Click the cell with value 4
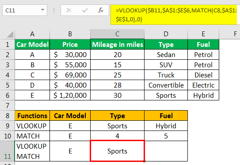 point(118,136)
